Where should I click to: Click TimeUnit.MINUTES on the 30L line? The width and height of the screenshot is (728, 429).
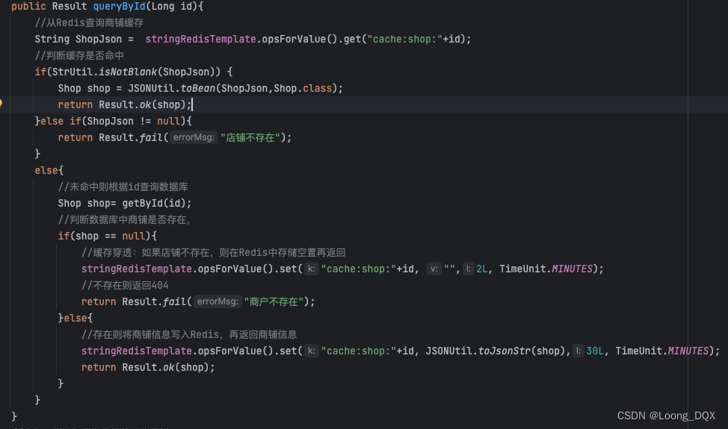pos(662,351)
